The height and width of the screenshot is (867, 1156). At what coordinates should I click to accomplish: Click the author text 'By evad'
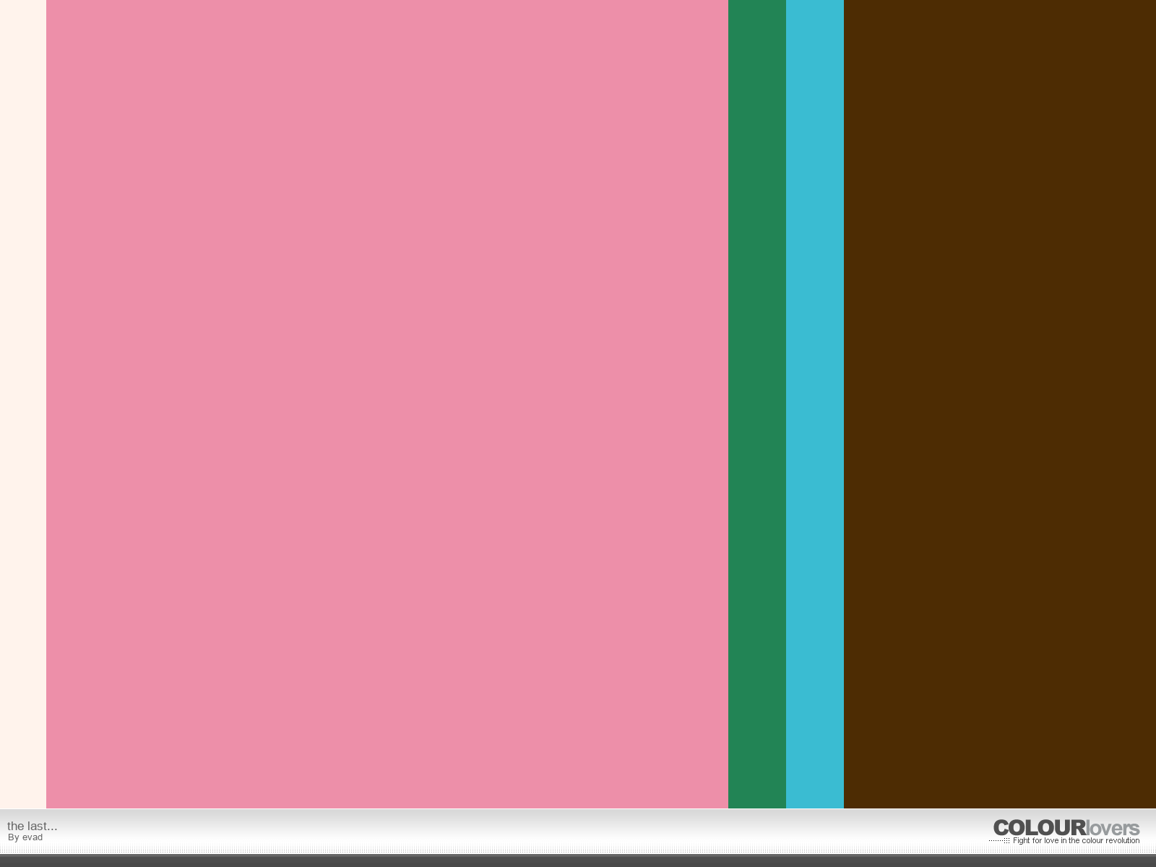tap(25, 837)
